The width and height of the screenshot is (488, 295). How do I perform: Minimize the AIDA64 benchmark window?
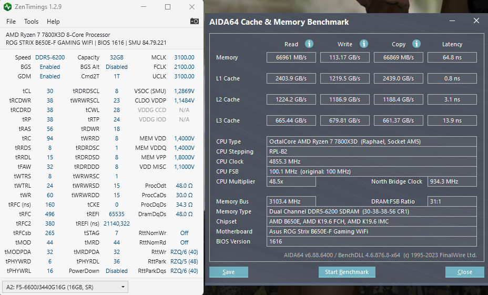[452, 21]
